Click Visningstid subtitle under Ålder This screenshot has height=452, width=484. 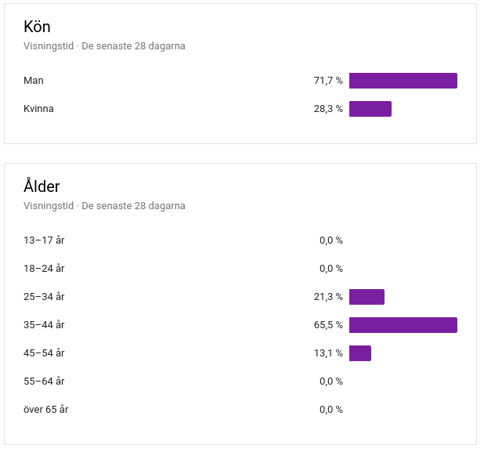point(104,205)
